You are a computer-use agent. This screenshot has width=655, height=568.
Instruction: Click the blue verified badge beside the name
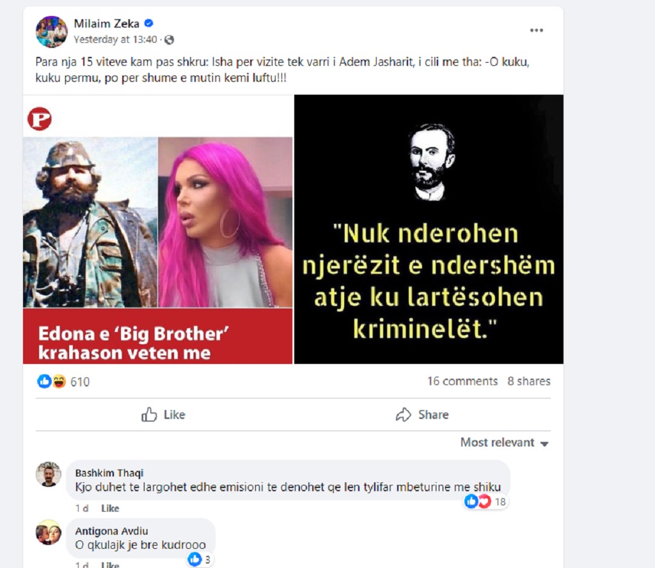148,24
